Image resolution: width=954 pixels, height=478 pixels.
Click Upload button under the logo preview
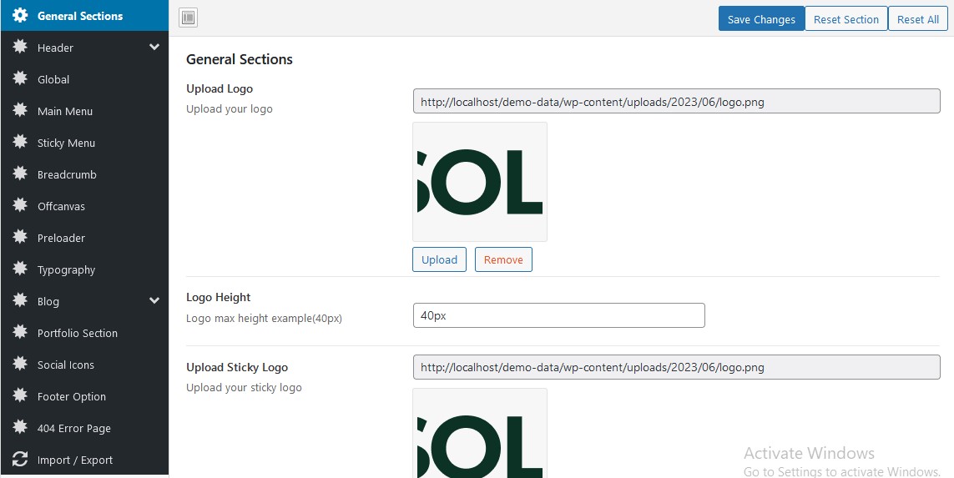439,259
